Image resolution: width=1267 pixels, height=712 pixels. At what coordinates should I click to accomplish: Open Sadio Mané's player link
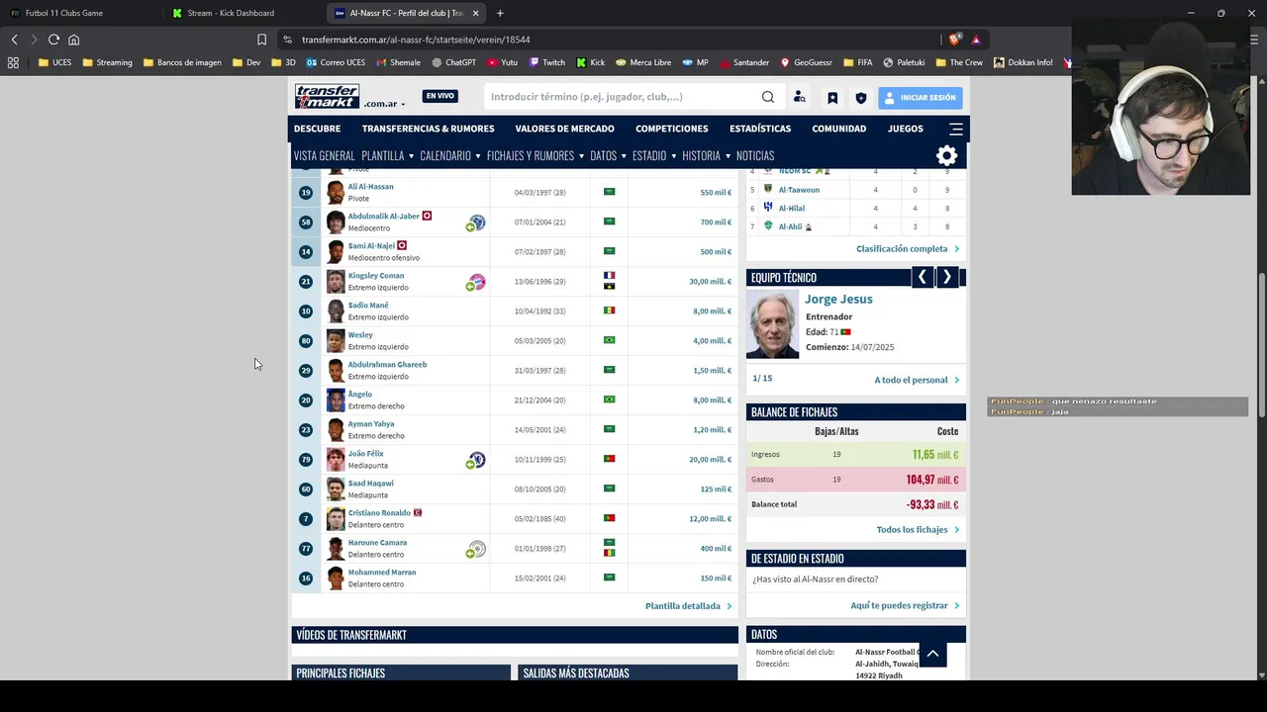pos(368,306)
